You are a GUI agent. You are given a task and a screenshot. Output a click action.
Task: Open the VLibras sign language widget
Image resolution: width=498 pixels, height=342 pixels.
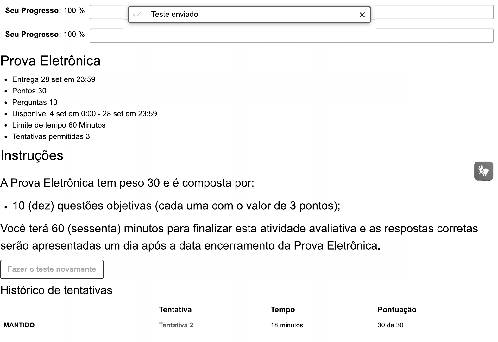pyautogui.click(x=483, y=171)
